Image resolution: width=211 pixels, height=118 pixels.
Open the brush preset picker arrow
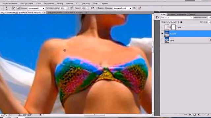(10, 8)
